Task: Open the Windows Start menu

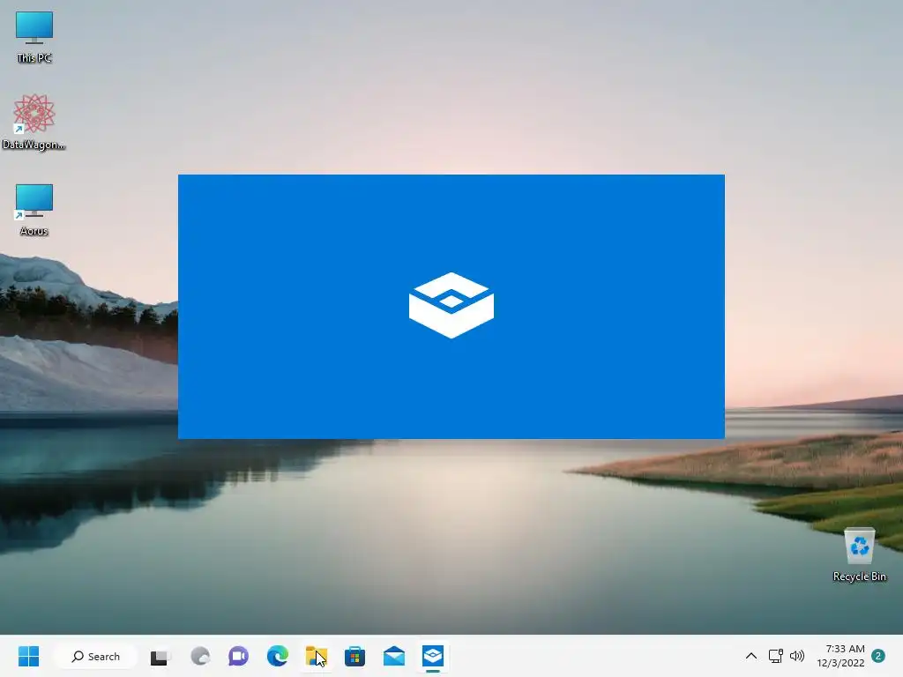Action: tap(28, 656)
